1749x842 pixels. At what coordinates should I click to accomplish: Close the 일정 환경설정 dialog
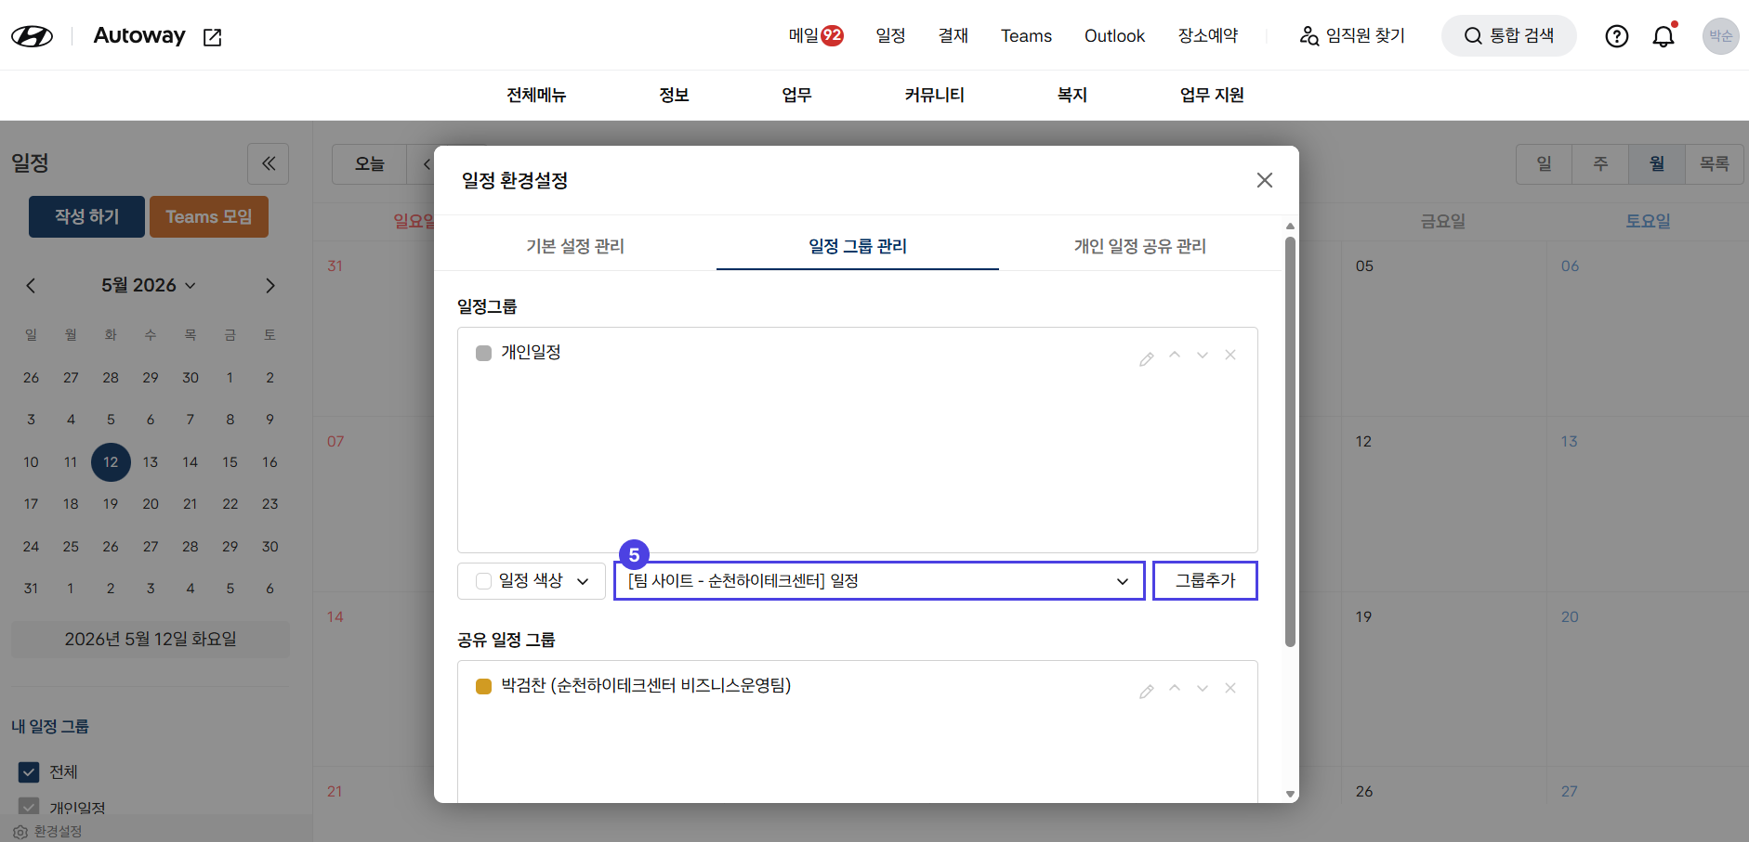pyautogui.click(x=1265, y=180)
